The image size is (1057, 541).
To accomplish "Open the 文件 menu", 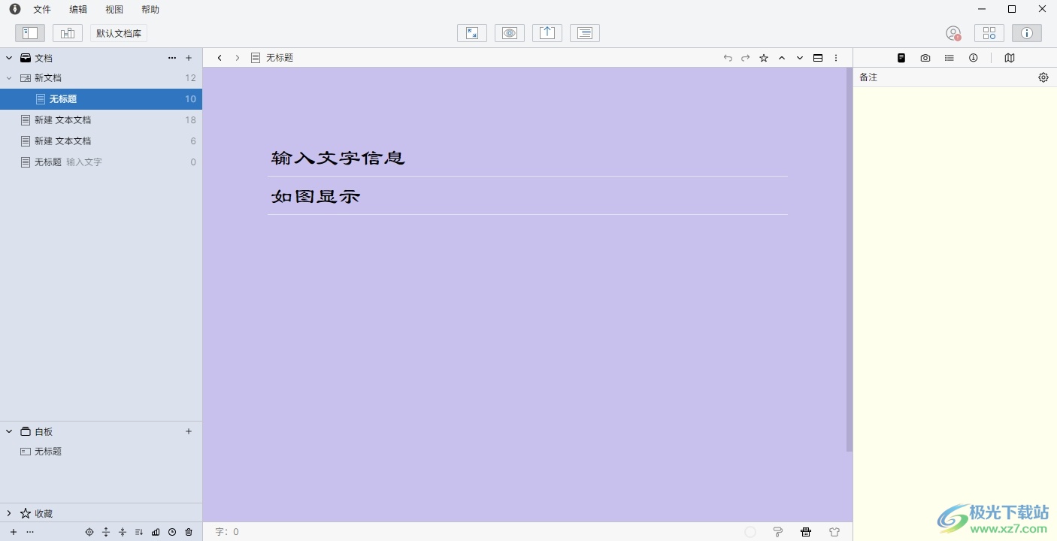I will click(42, 10).
